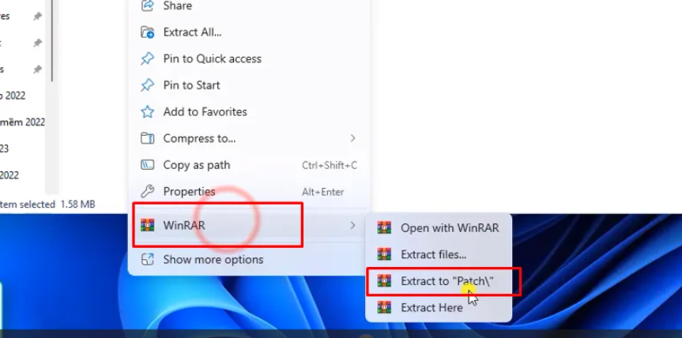Select Show more options entry
Image resolution: width=682 pixels, height=338 pixels.
click(x=249, y=259)
